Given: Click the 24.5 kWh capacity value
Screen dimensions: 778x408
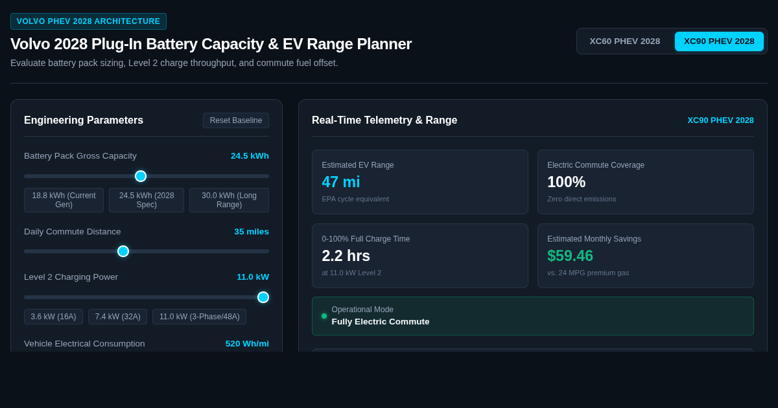Looking at the screenshot, I should tap(250, 156).
